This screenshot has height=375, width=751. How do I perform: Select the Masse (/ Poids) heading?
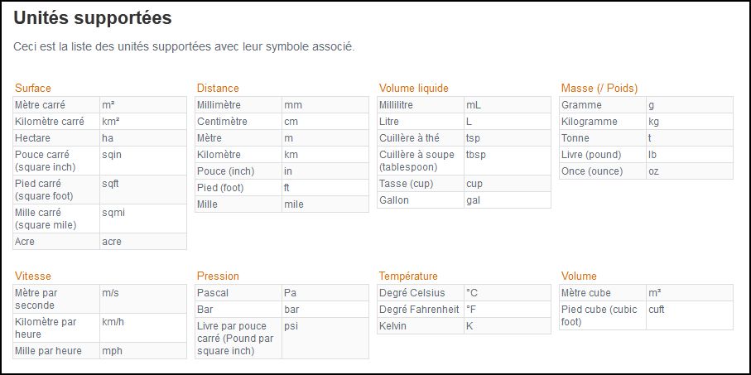(599, 88)
